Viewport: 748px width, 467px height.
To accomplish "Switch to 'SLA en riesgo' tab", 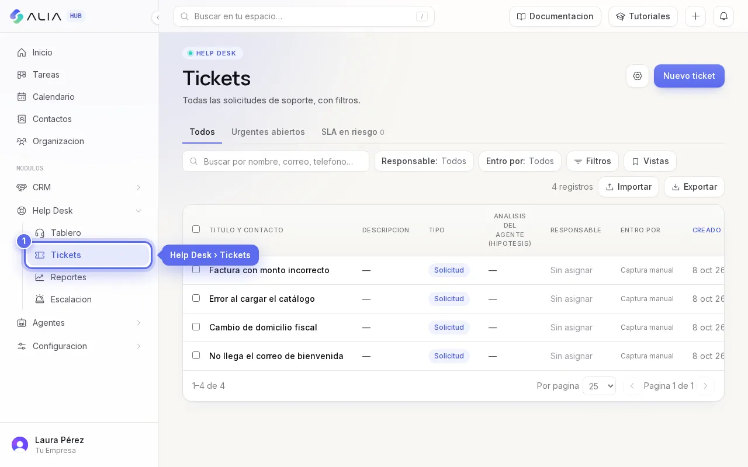I will [352, 132].
